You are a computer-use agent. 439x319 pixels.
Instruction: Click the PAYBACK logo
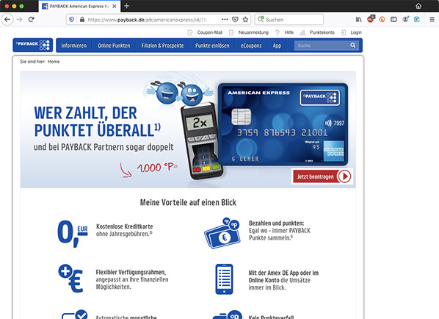[x=33, y=45]
